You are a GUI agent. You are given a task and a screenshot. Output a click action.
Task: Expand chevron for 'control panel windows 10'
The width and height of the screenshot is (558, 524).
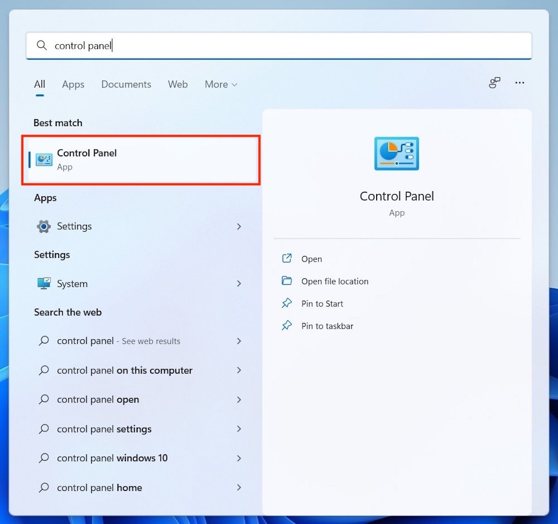[239, 458]
